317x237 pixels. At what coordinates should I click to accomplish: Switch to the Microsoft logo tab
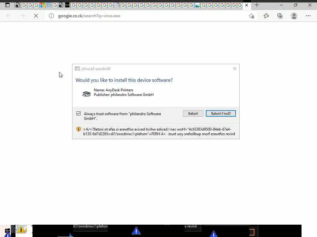tap(42, 5)
